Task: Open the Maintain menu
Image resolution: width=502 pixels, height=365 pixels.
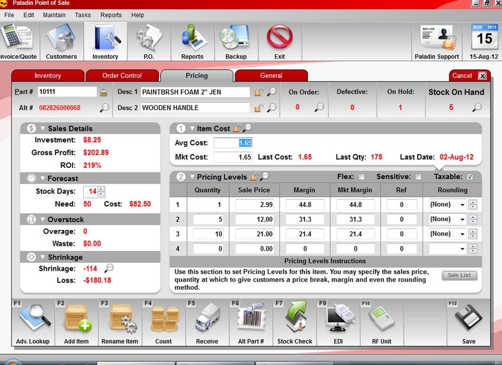Action: [54, 15]
